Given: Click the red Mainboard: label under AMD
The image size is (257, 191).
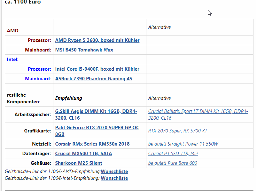Looking at the screenshot, I should 38,50.
